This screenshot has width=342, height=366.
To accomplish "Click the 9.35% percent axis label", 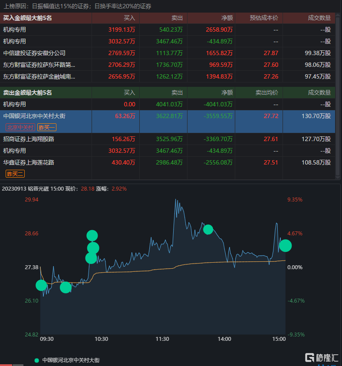I will (x=295, y=200).
